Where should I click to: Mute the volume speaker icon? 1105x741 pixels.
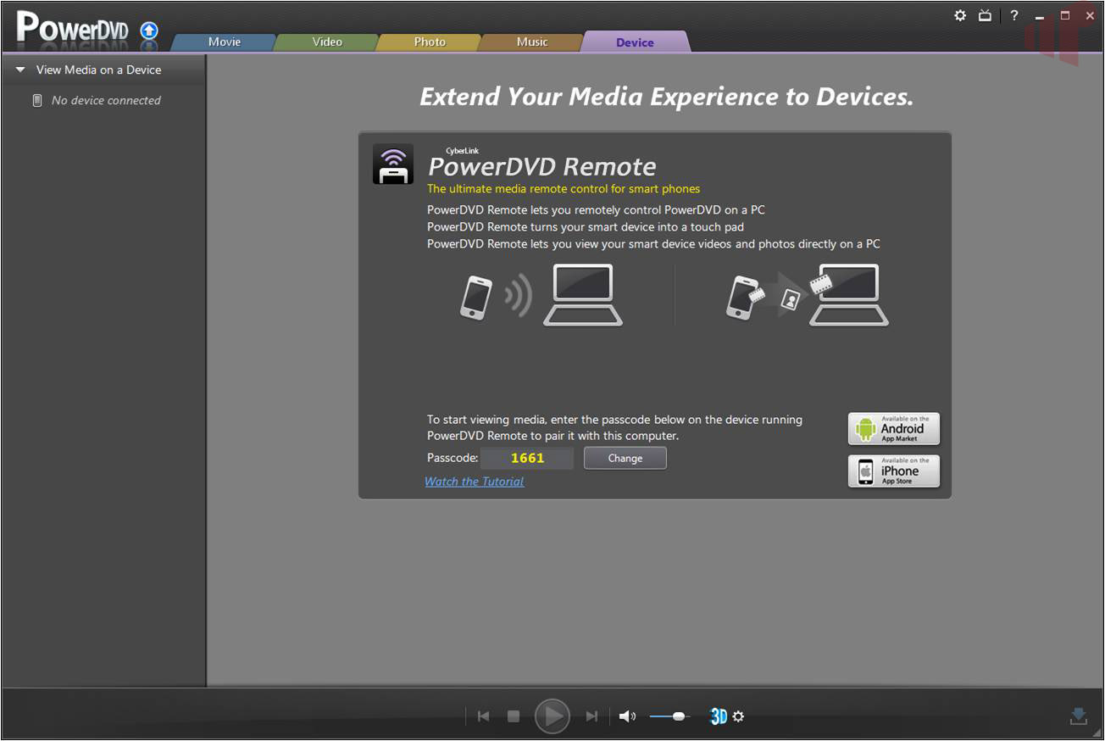627,716
